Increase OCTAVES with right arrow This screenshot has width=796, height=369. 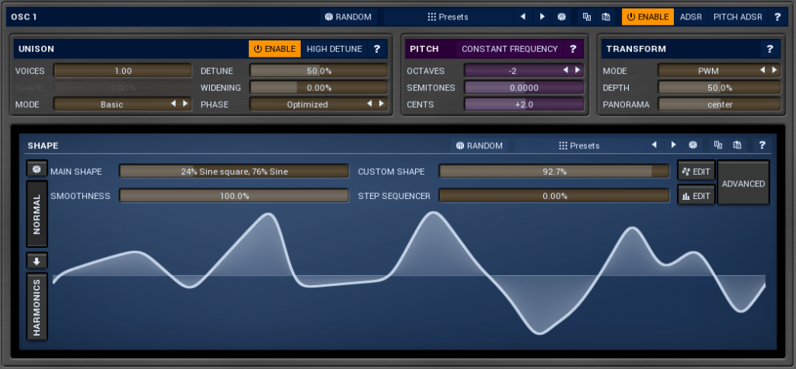tap(578, 71)
